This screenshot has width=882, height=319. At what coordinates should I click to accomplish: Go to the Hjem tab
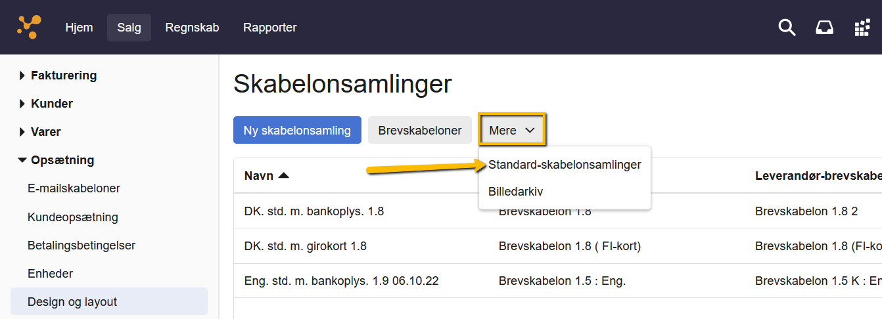pos(79,28)
